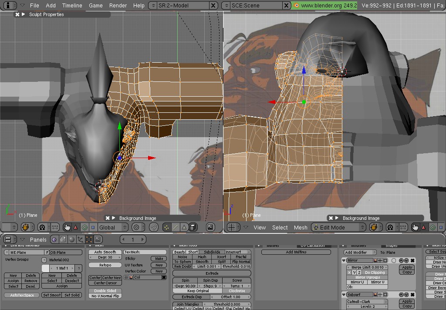This screenshot has width=446, height=310.
Task: Open Mesh menu in right 3D view
Action: [x=301, y=228]
